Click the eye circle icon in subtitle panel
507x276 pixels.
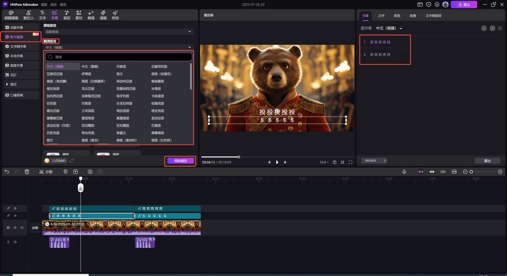pyautogui.click(x=492, y=28)
